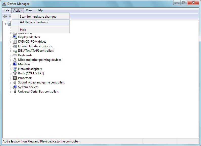Viewport: 201px width, 146px height.
Task: Select the DVD/CD-ROM drives label
Action: tap(32, 42)
